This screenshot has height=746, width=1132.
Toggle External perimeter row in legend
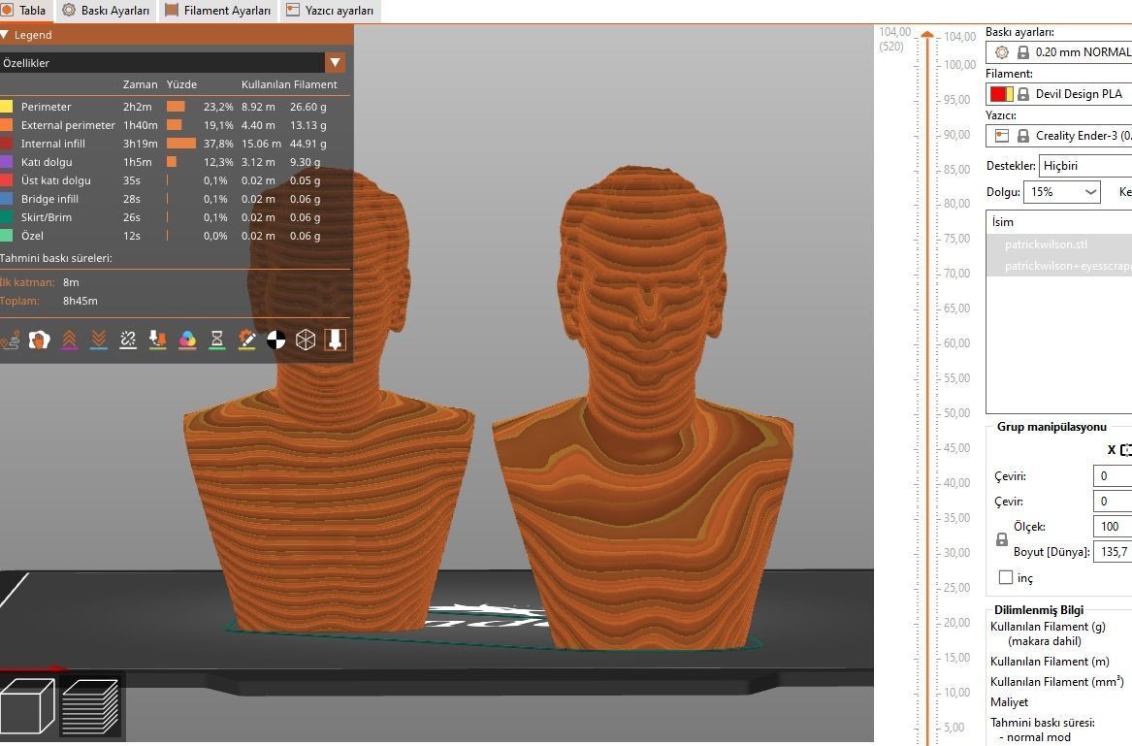pyautogui.click(x=175, y=125)
